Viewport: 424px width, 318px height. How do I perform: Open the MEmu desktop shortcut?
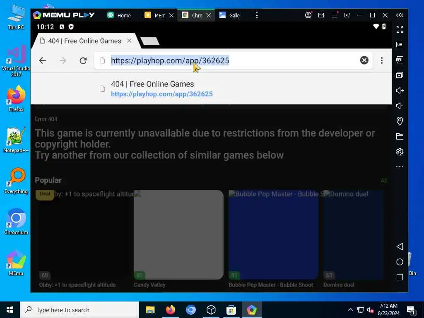16,263
